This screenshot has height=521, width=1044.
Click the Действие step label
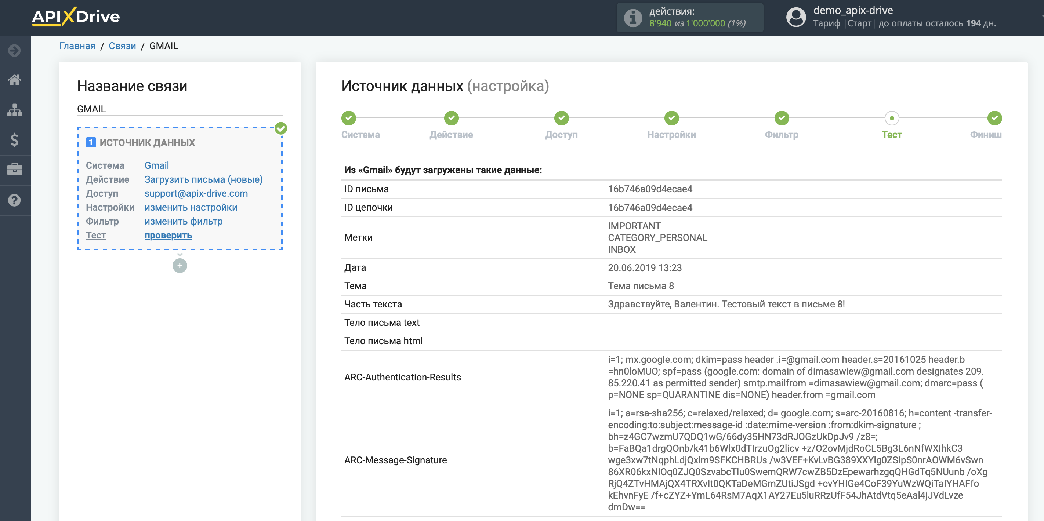[451, 135]
